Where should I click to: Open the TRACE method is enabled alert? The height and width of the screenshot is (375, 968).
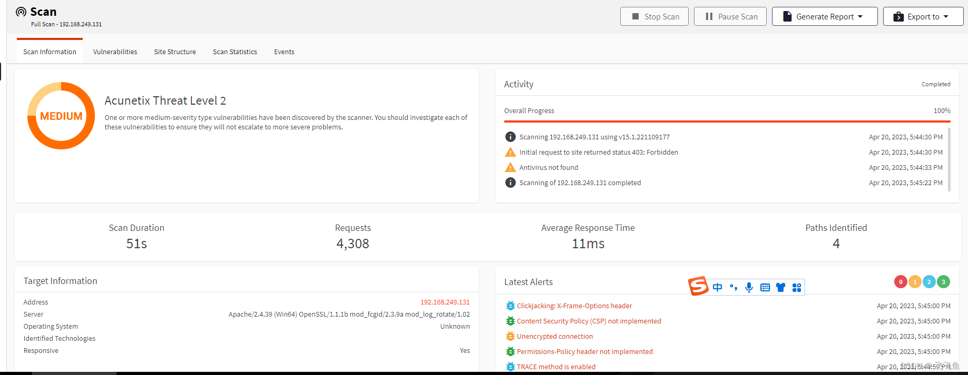point(556,367)
